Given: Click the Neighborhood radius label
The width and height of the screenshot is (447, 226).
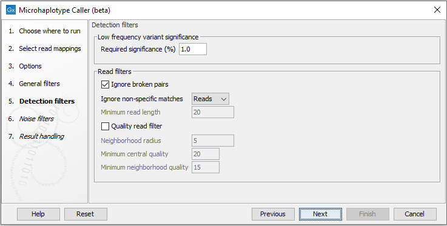Looking at the screenshot, I should pos(131,141).
